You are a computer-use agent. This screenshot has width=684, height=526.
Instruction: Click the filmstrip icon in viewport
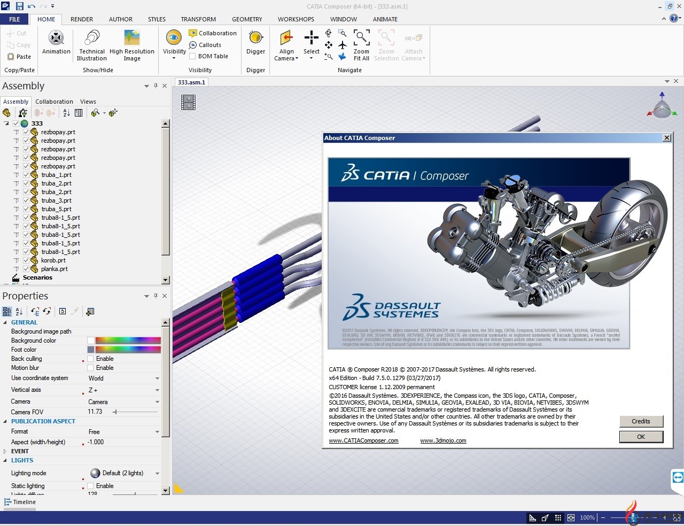tap(188, 102)
